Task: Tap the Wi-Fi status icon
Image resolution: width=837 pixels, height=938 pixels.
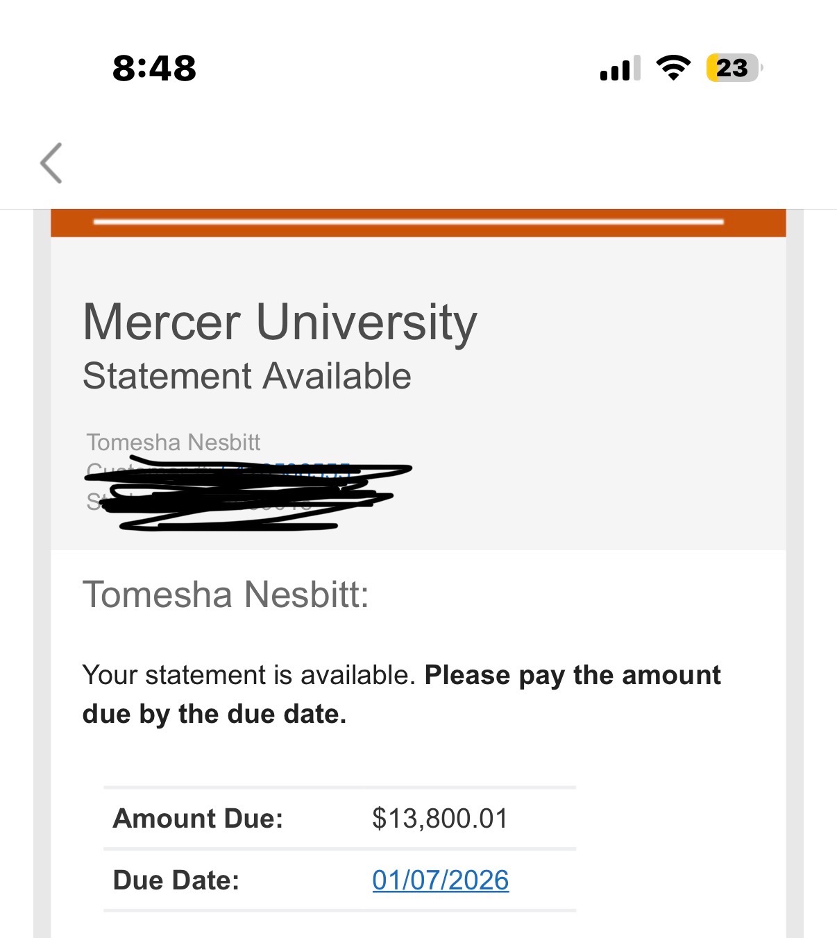Action: [673, 67]
